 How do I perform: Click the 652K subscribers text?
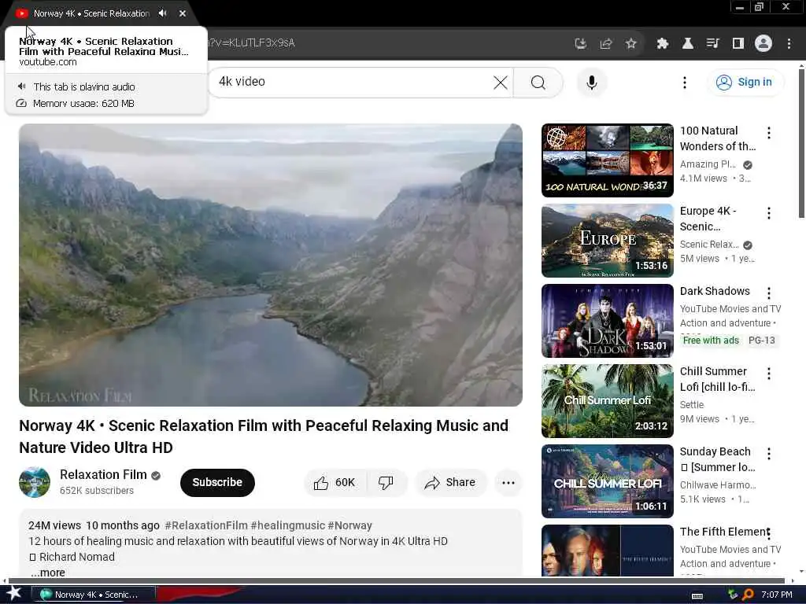click(x=97, y=491)
